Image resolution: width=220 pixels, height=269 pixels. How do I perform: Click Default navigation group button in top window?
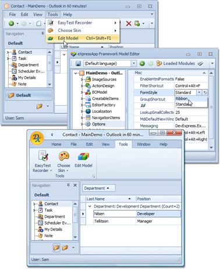click(29, 95)
